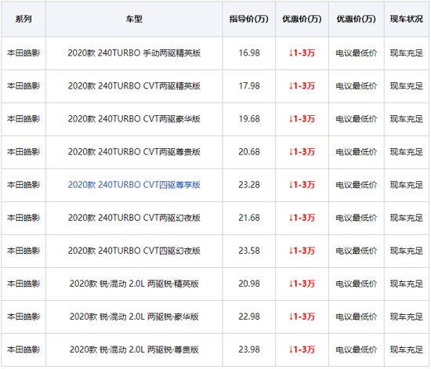This screenshot has width=431, height=369.
Task: Open the 2020款 240TURBO CVT四驱尊享版 link
Action: coord(134,185)
